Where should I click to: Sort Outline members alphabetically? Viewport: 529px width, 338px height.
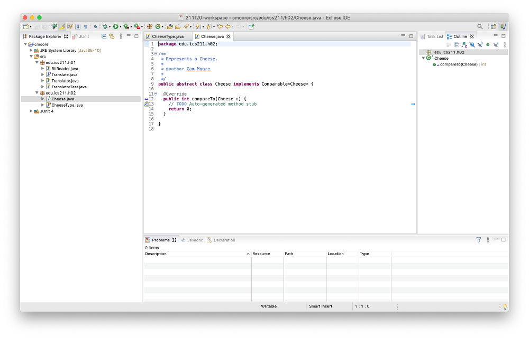point(464,45)
